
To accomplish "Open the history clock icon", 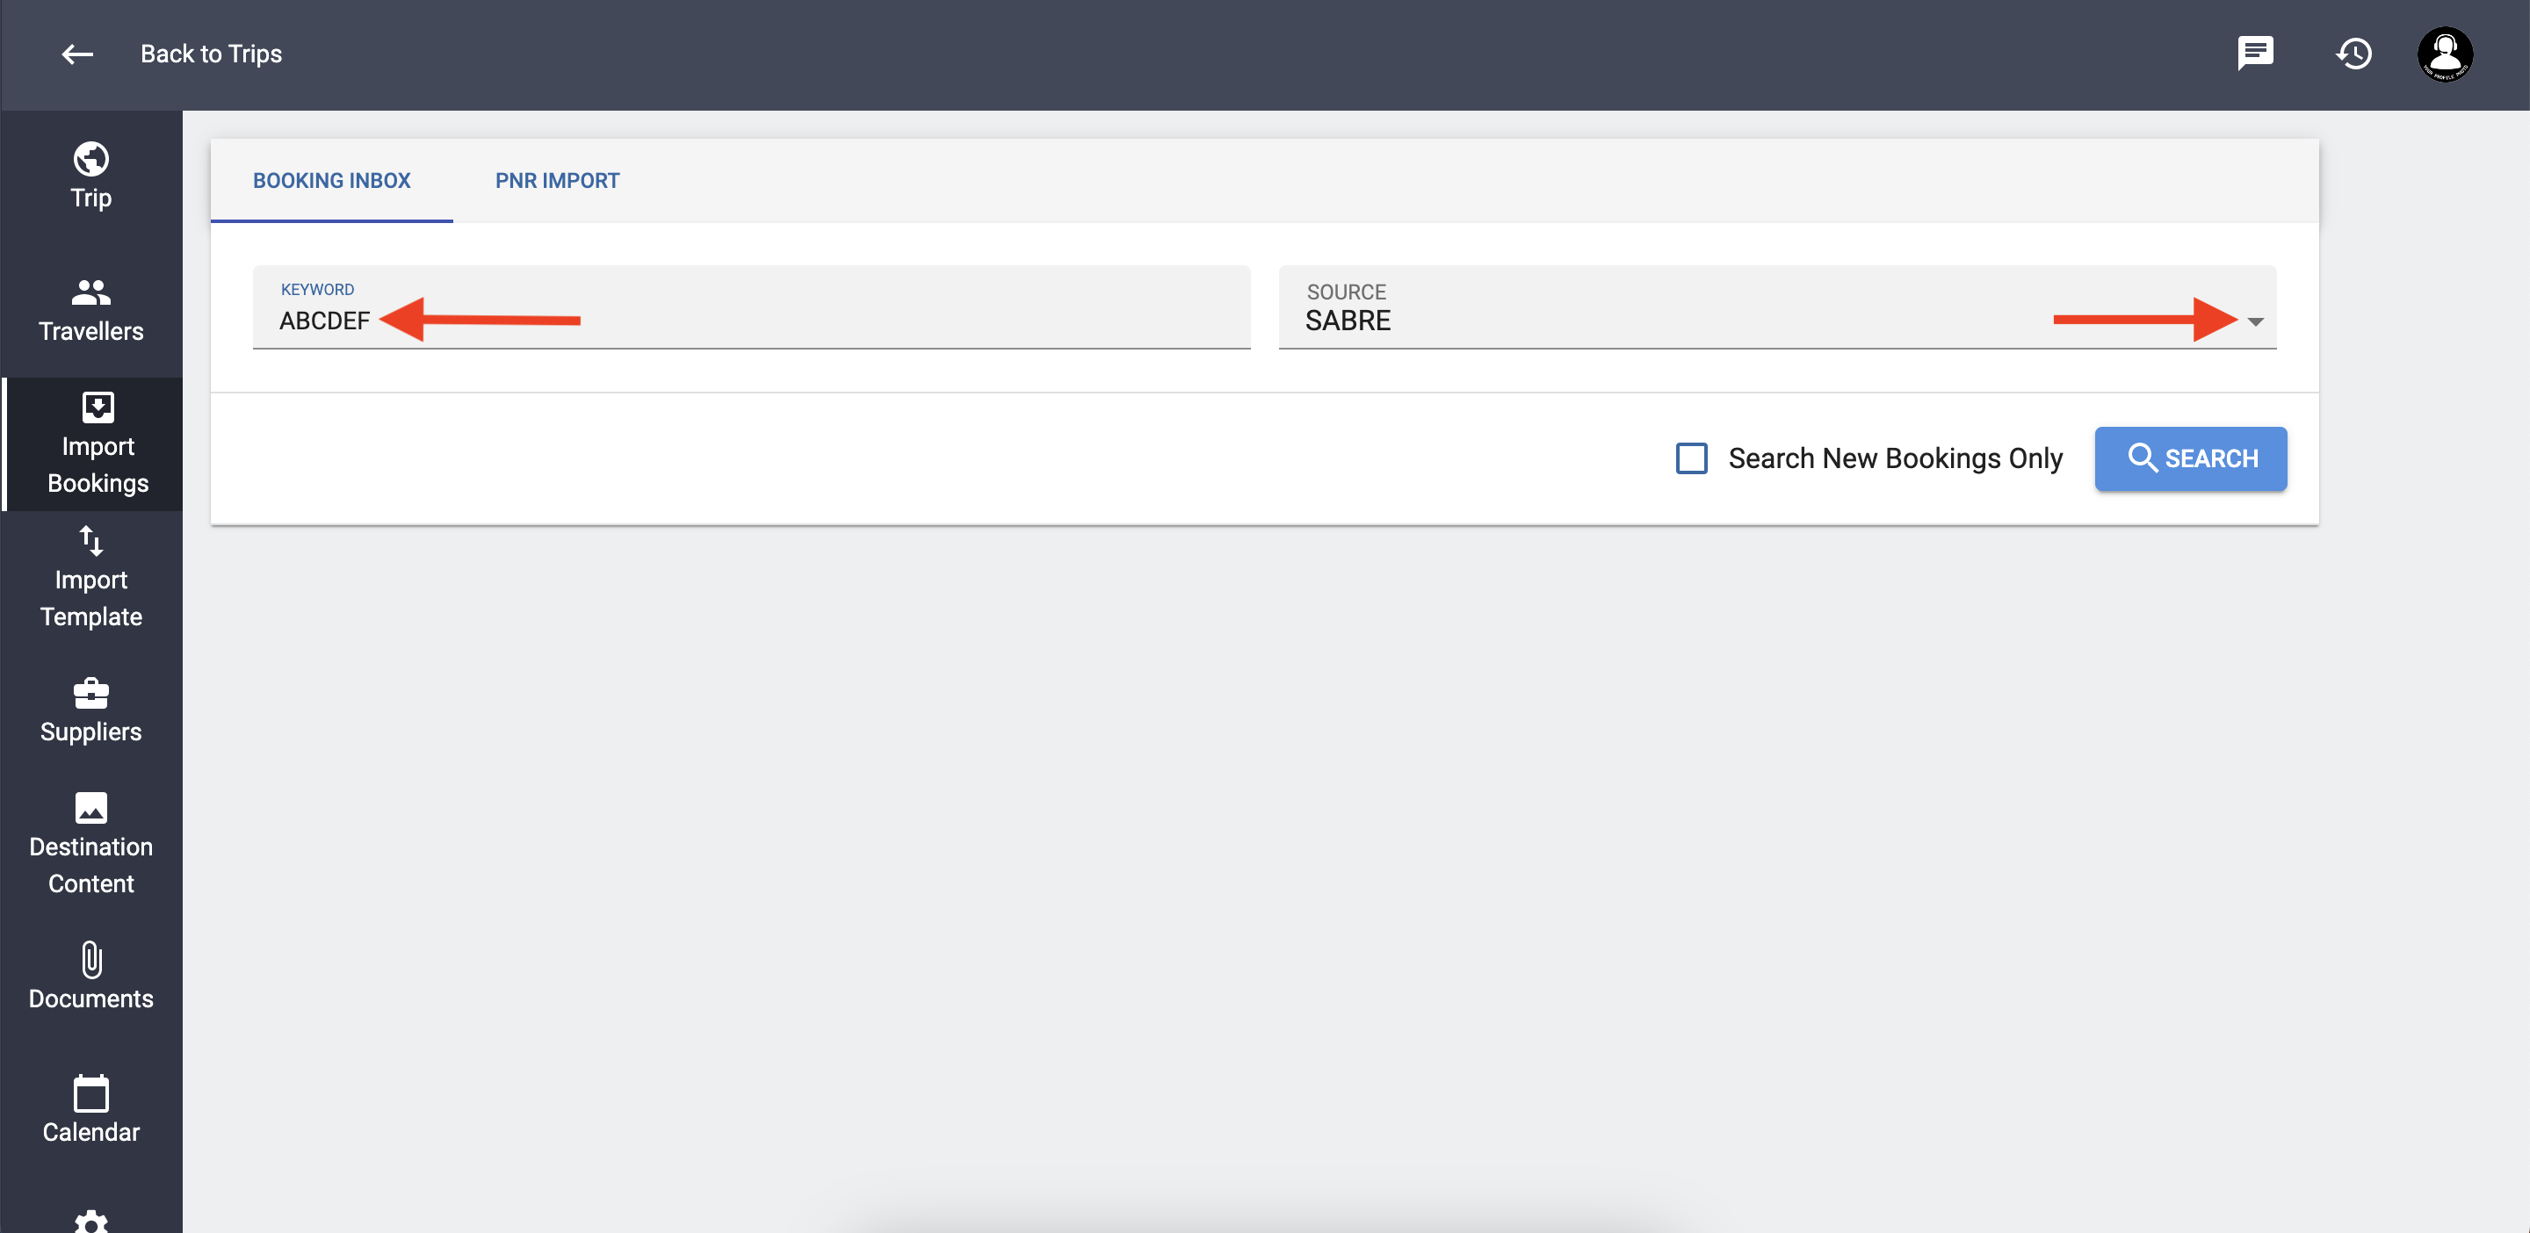I will coord(2353,54).
